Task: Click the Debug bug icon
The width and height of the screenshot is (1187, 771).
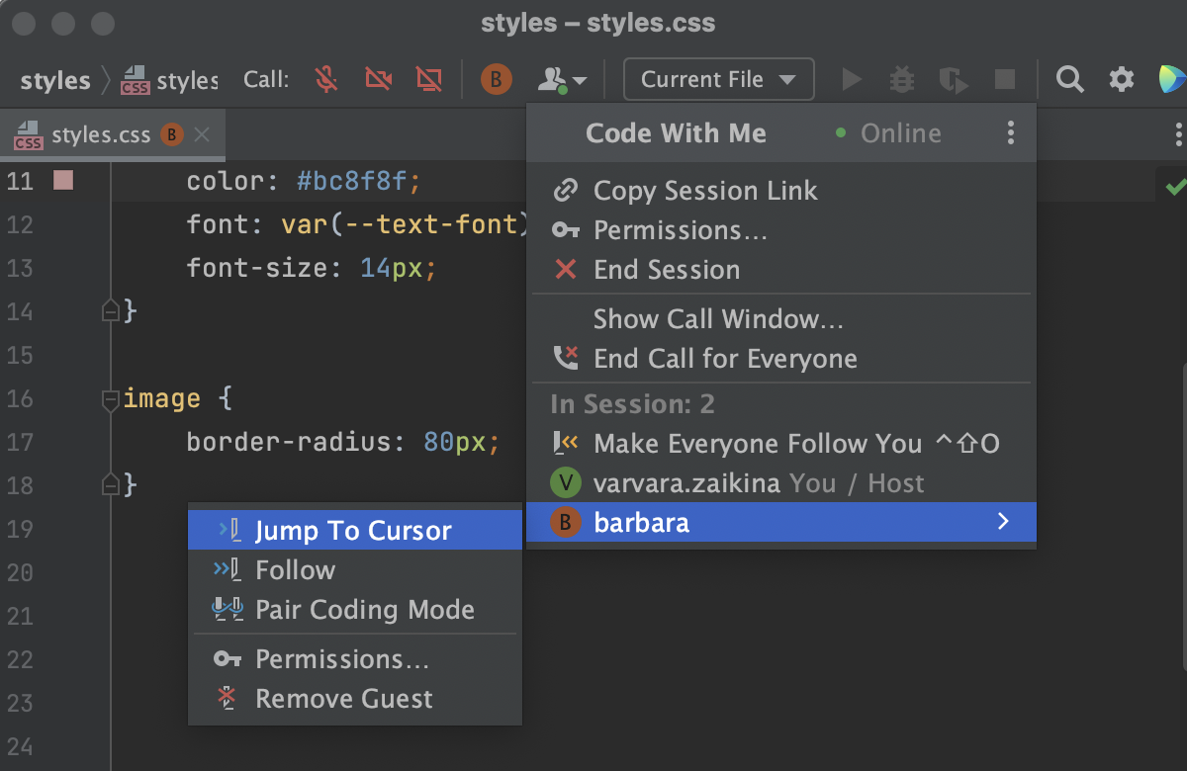Action: 902,79
